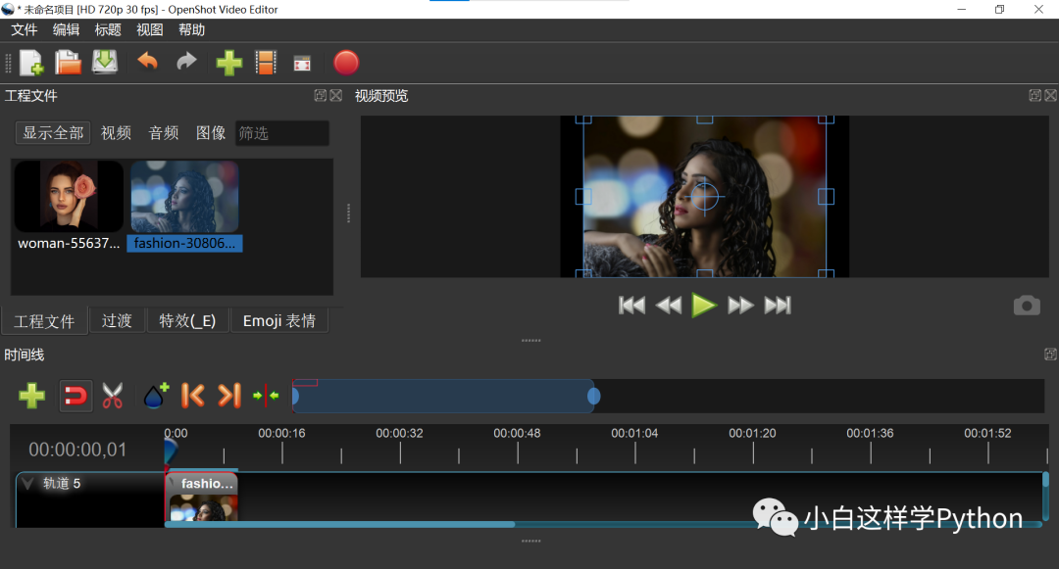Enable the razor scissors tool
The height and width of the screenshot is (569, 1059).
tap(113, 396)
